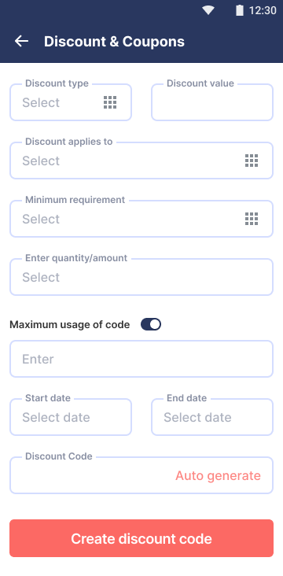Focus the maximum usage Enter field

tap(141, 359)
